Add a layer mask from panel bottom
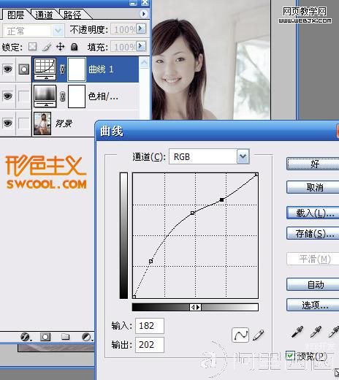This screenshot has width=339, height=380. pos(45,337)
